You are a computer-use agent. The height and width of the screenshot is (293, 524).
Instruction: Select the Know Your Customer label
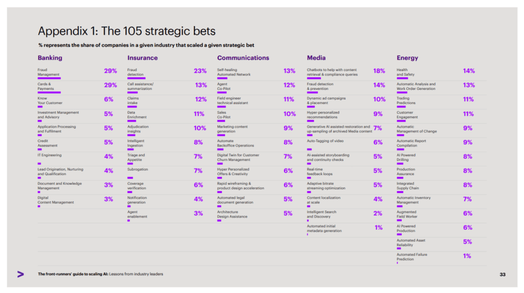50,101
